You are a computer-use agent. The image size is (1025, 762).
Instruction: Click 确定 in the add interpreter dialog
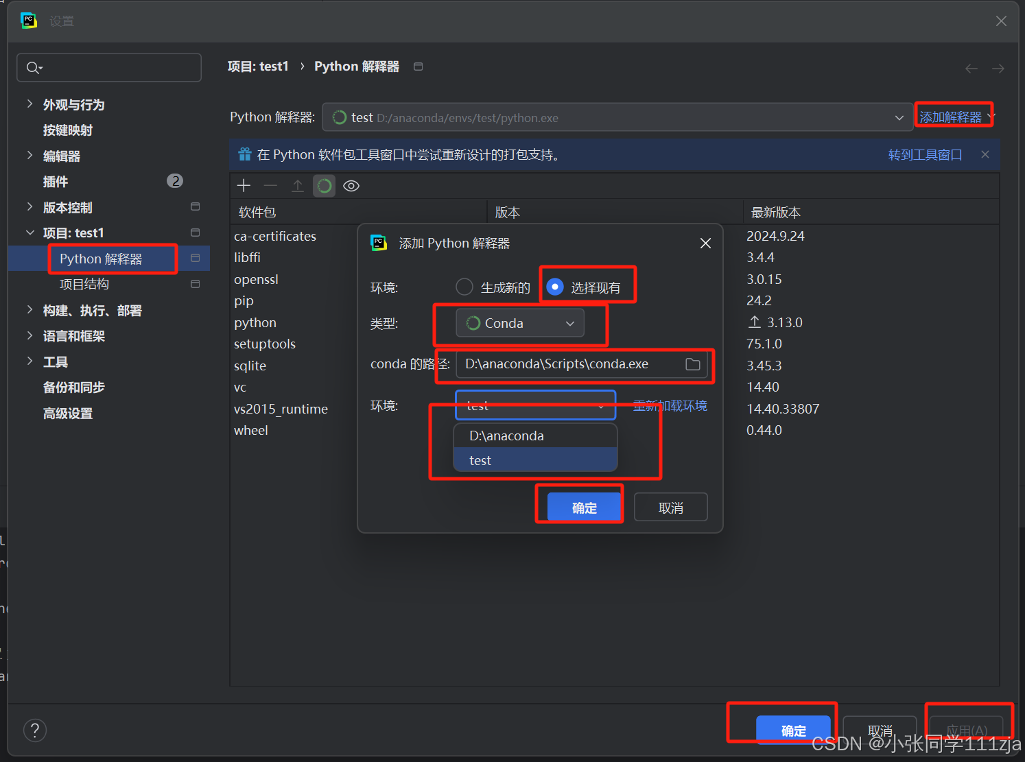[x=584, y=508]
